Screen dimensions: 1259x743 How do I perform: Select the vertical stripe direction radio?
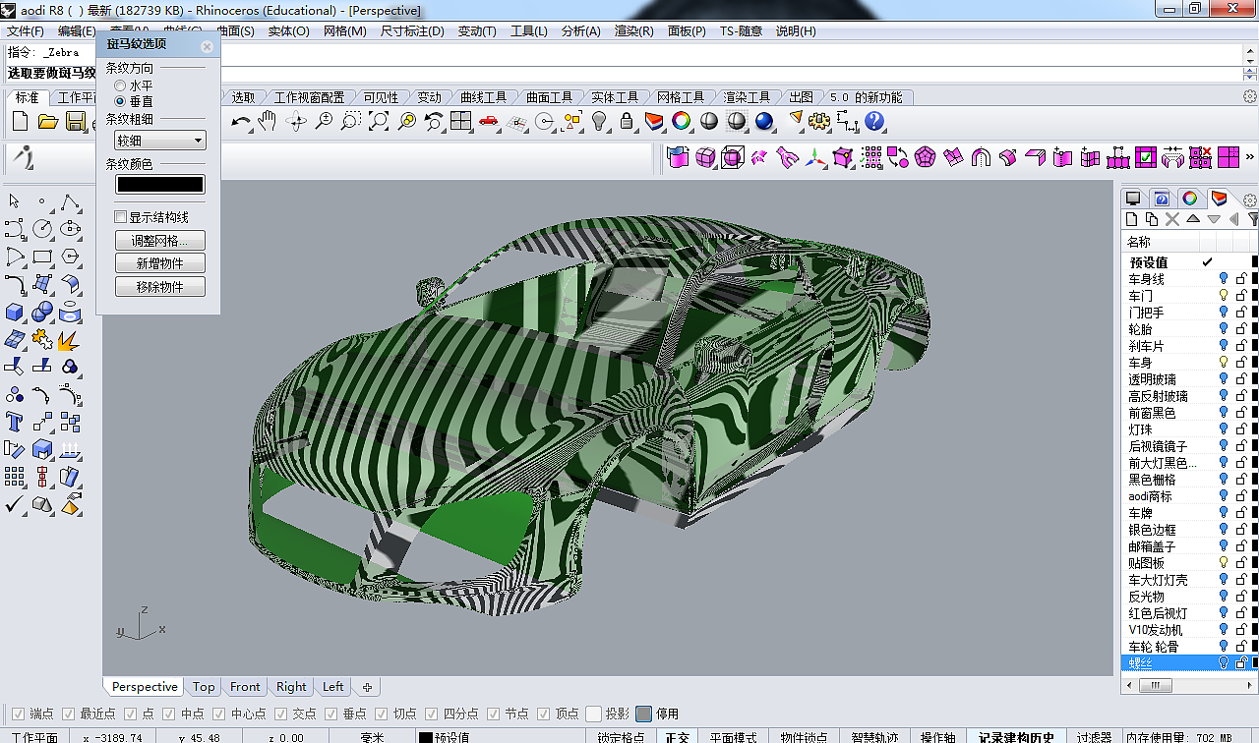120,101
